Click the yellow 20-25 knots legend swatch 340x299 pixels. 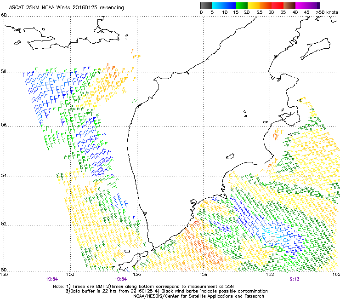tap(254, 6)
